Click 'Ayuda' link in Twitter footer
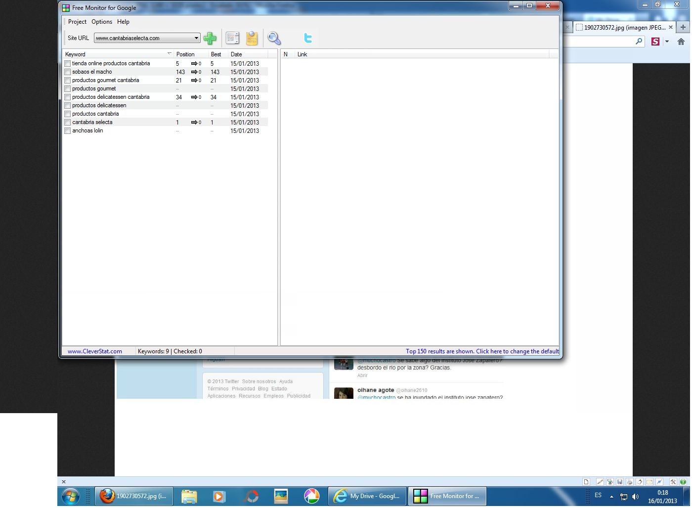The image size is (692, 508). [286, 381]
